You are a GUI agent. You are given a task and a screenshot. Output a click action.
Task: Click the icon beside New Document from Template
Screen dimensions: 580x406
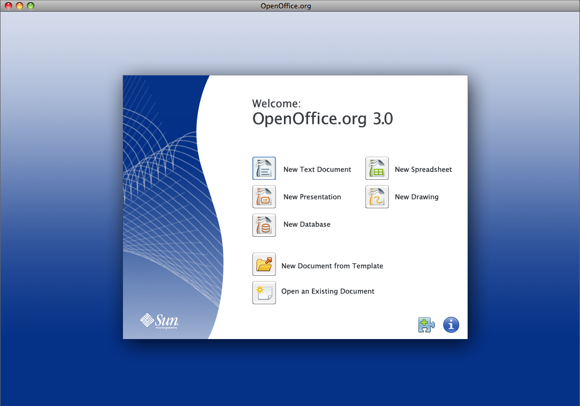click(264, 264)
